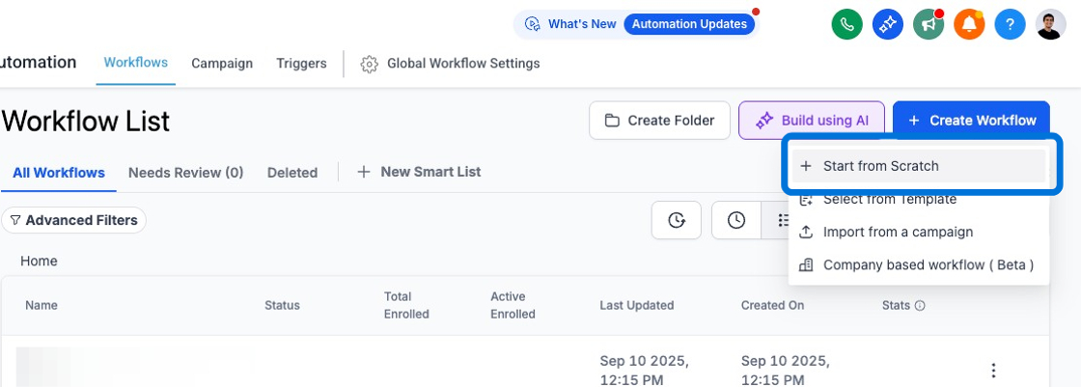Open the megaphone announcements icon
This screenshot has height=387, width=1081.
pyautogui.click(x=928, y=24)
